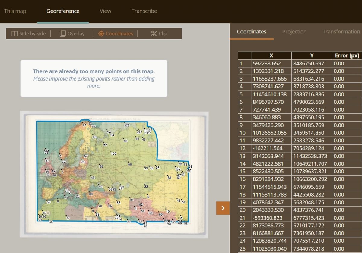Image resolution: width=362 pixels, height=253 pixels.
Task: Click the Error [px] column header
Action: coord(346,55)
